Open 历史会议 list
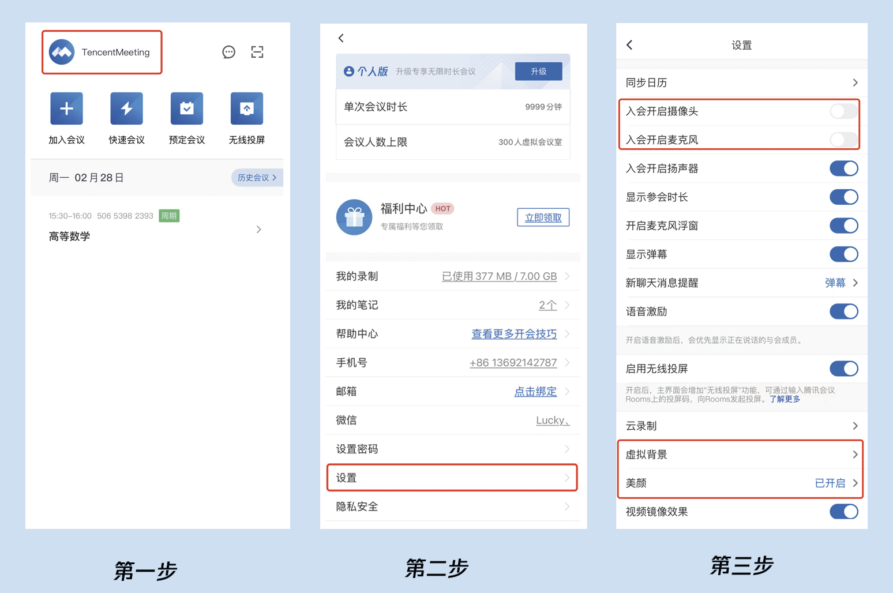893x593 pixels. [257, 178]
